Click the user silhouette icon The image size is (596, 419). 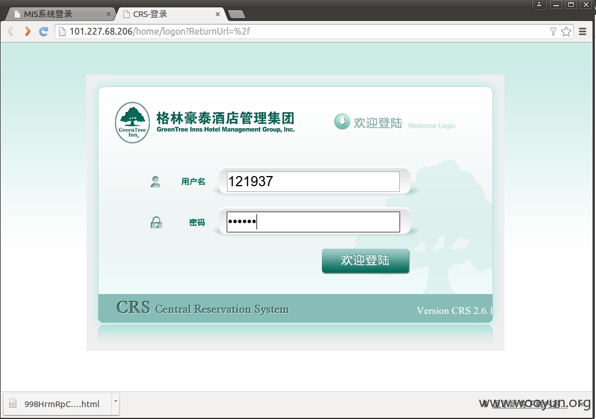click(155, 182)
